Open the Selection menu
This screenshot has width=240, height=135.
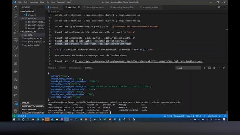click(33, 2)
